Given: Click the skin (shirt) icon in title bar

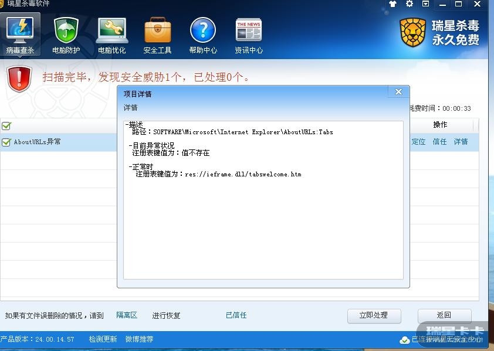Looking at the screenshot, I should tap(393, 4).
